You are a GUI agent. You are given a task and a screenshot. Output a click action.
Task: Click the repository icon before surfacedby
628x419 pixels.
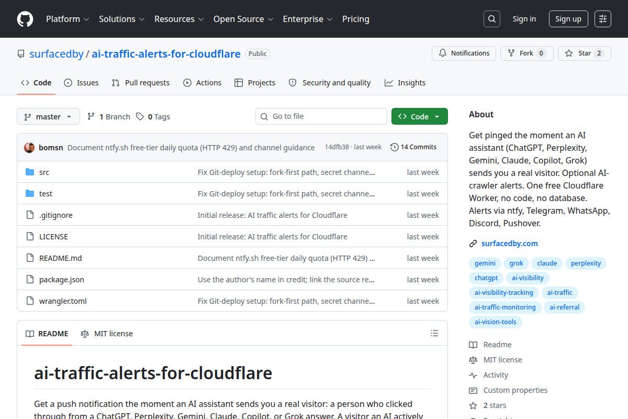tap(21, 54)
